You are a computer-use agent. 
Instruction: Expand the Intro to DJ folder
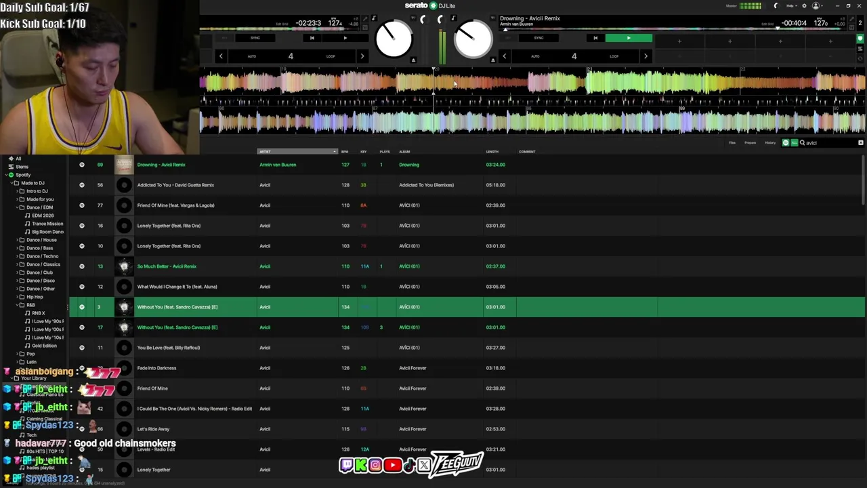17,191
